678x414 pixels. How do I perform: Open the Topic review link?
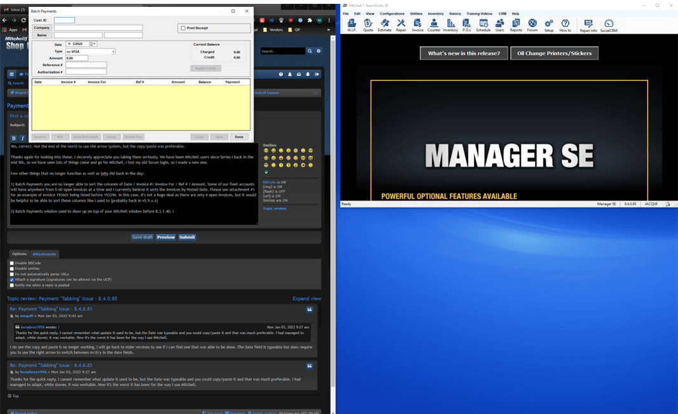275,209
